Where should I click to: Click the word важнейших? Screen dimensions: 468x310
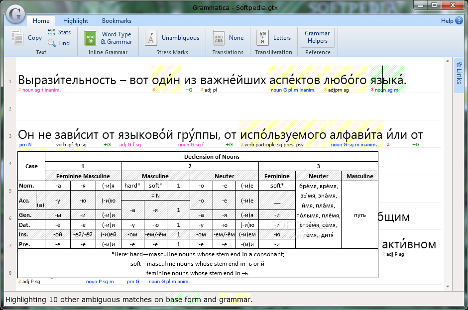(233, 80)
